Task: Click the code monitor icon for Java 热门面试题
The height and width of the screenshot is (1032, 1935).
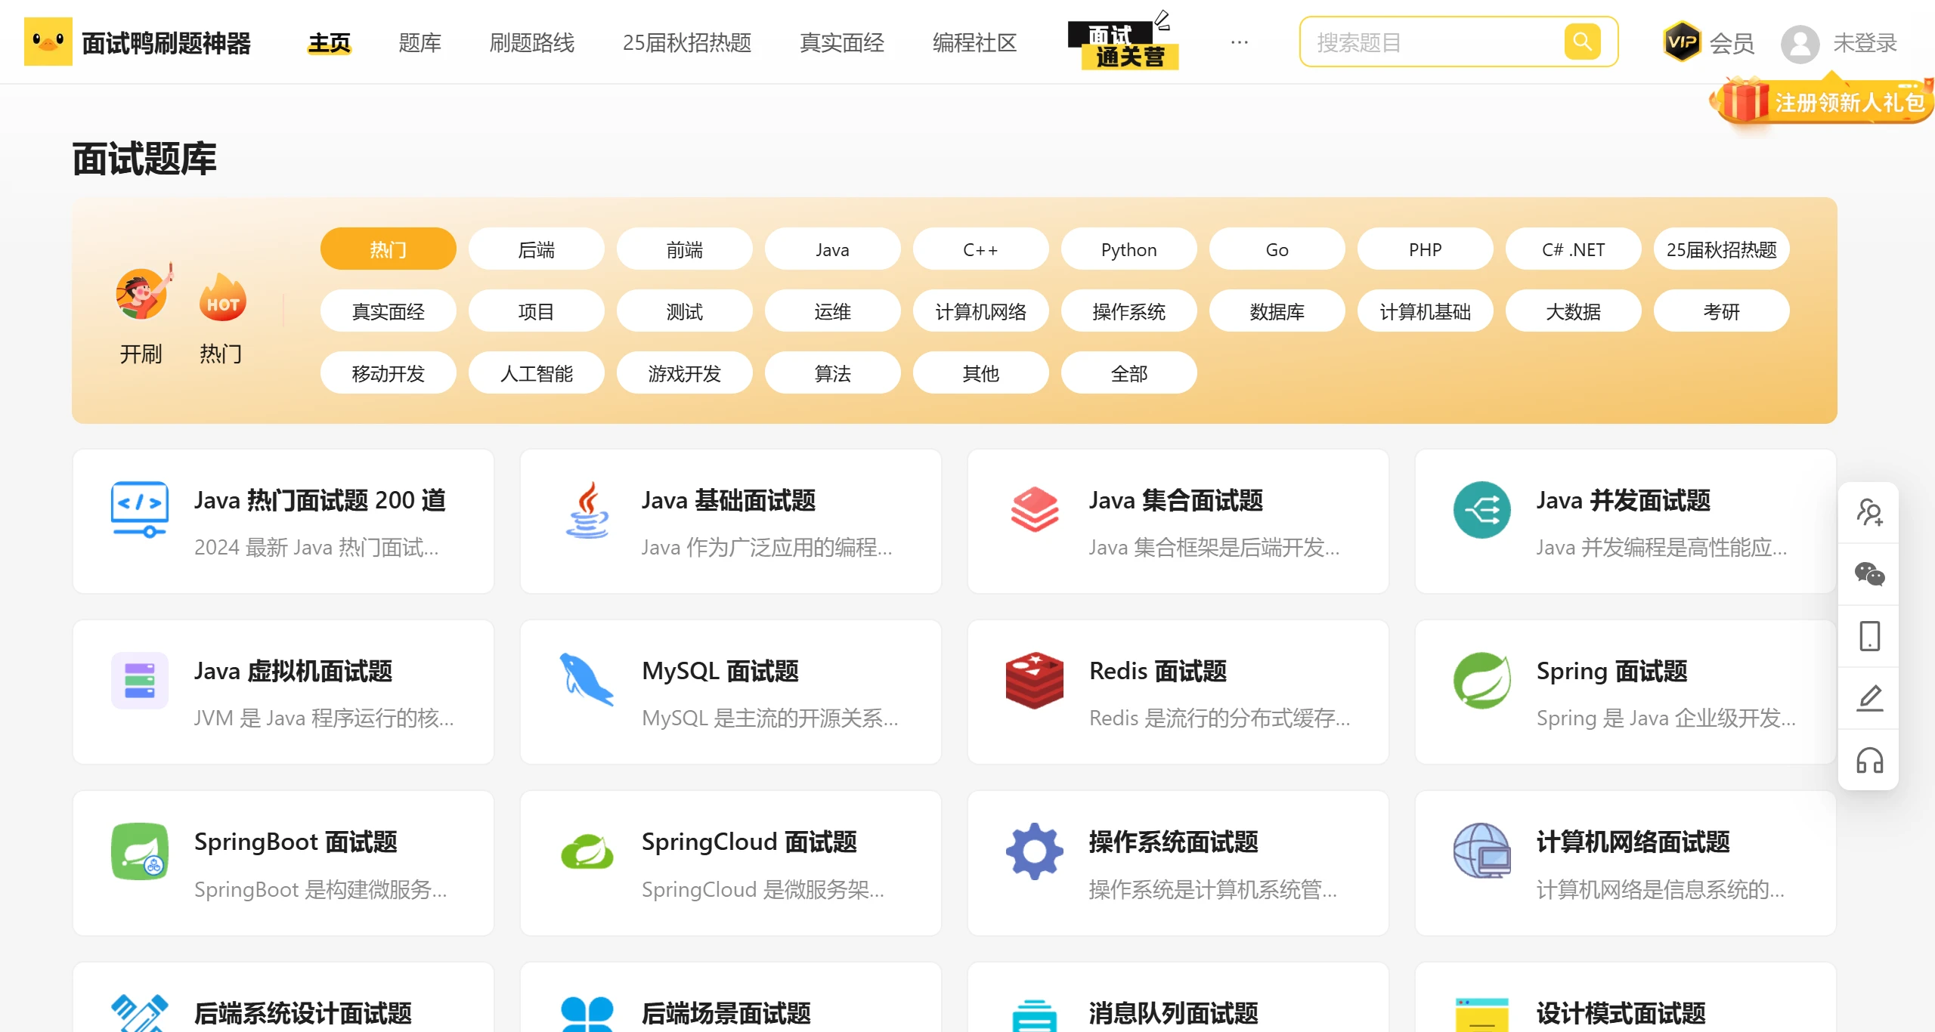Action: coord(140,510)
